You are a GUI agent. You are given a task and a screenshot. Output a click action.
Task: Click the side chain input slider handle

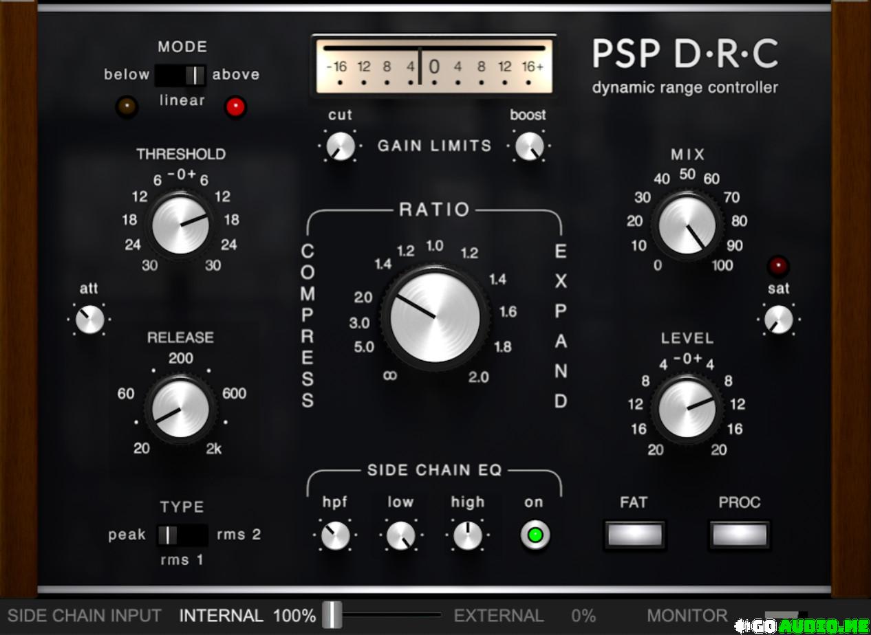(x=332, y=615)
